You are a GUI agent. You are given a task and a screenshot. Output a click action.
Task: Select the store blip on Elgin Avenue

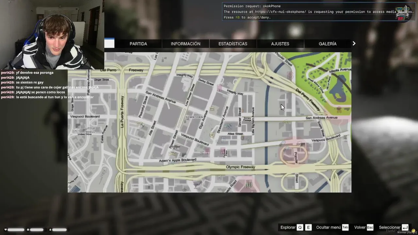[212, 109]
